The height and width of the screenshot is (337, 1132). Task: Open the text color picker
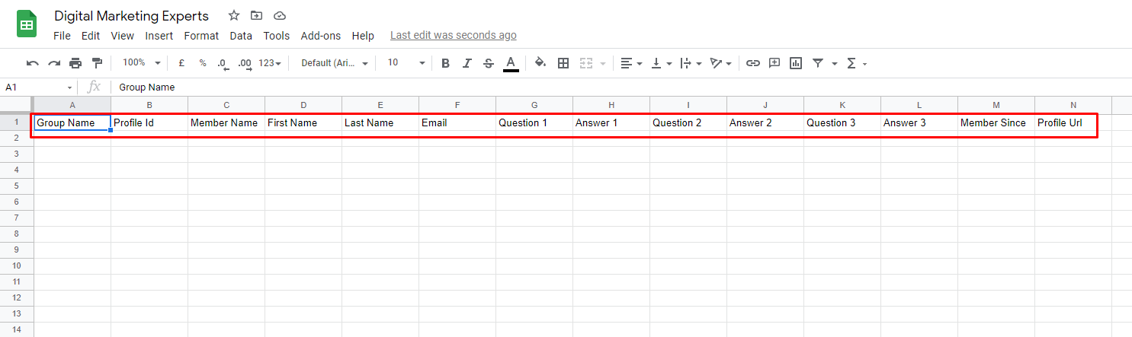click(x=511, y=63)
